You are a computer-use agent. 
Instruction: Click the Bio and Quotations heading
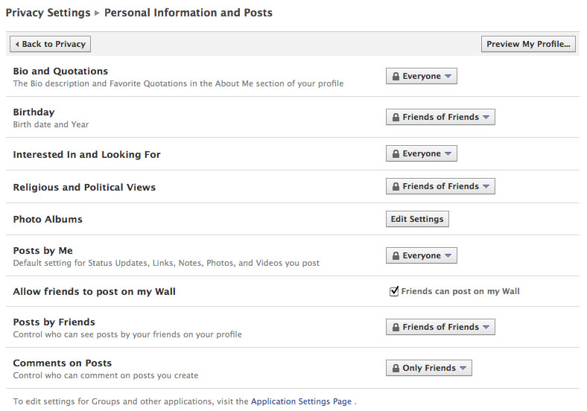click(x=60, y=71)
